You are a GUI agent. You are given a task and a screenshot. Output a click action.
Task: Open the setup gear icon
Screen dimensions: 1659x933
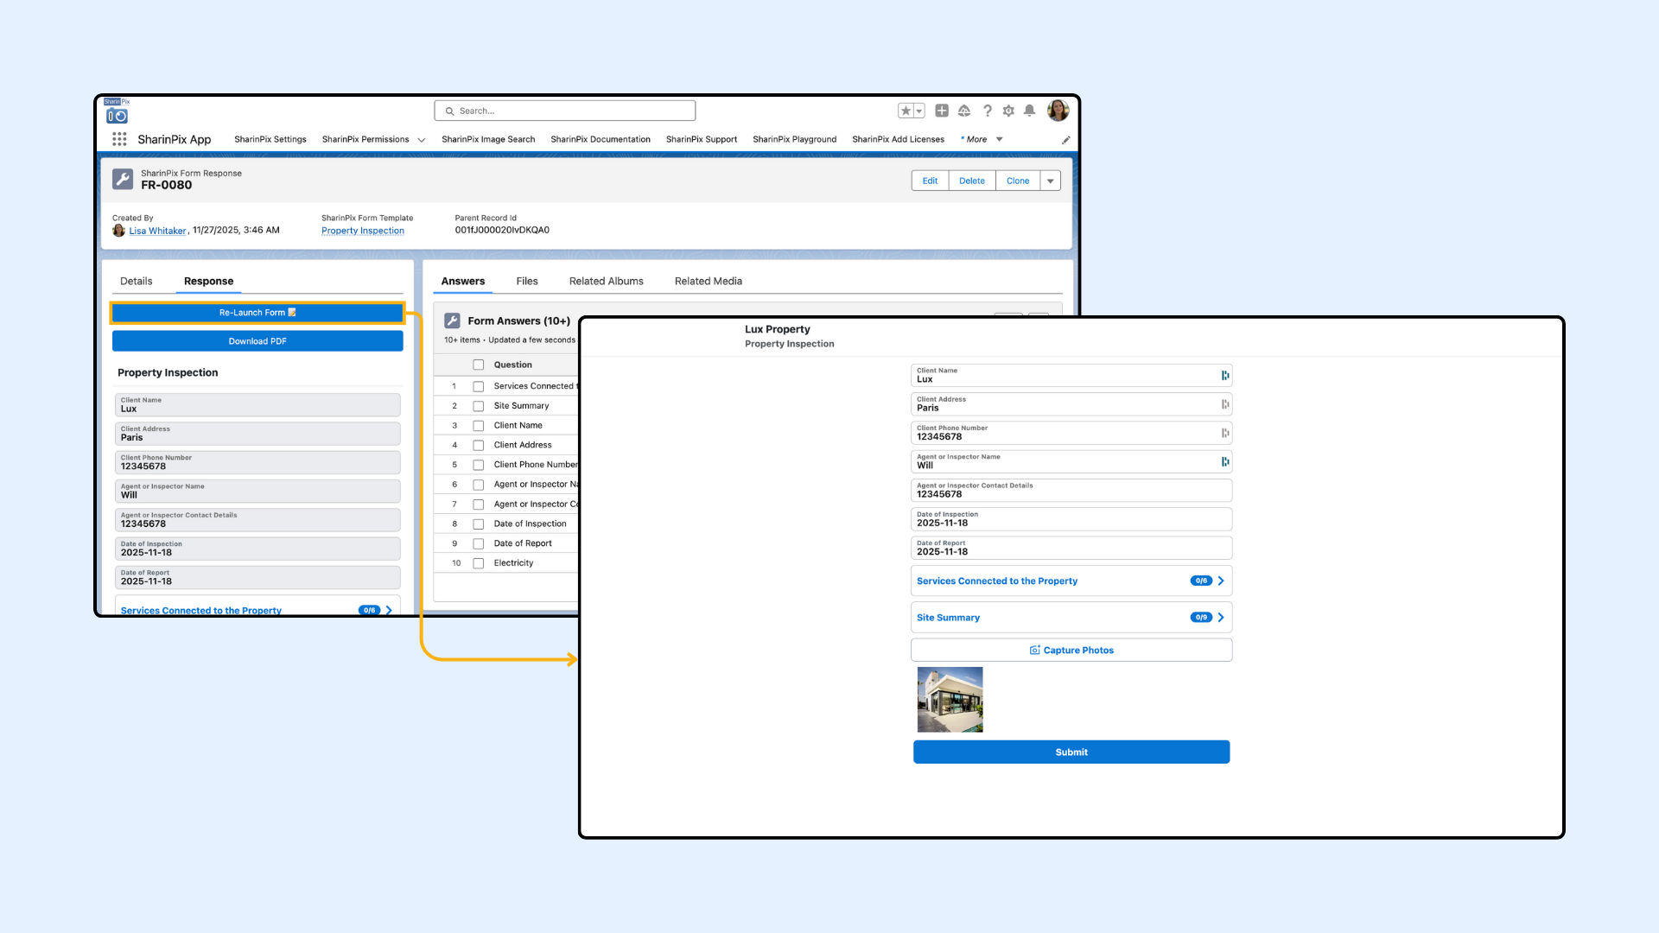coord(1008,111)
